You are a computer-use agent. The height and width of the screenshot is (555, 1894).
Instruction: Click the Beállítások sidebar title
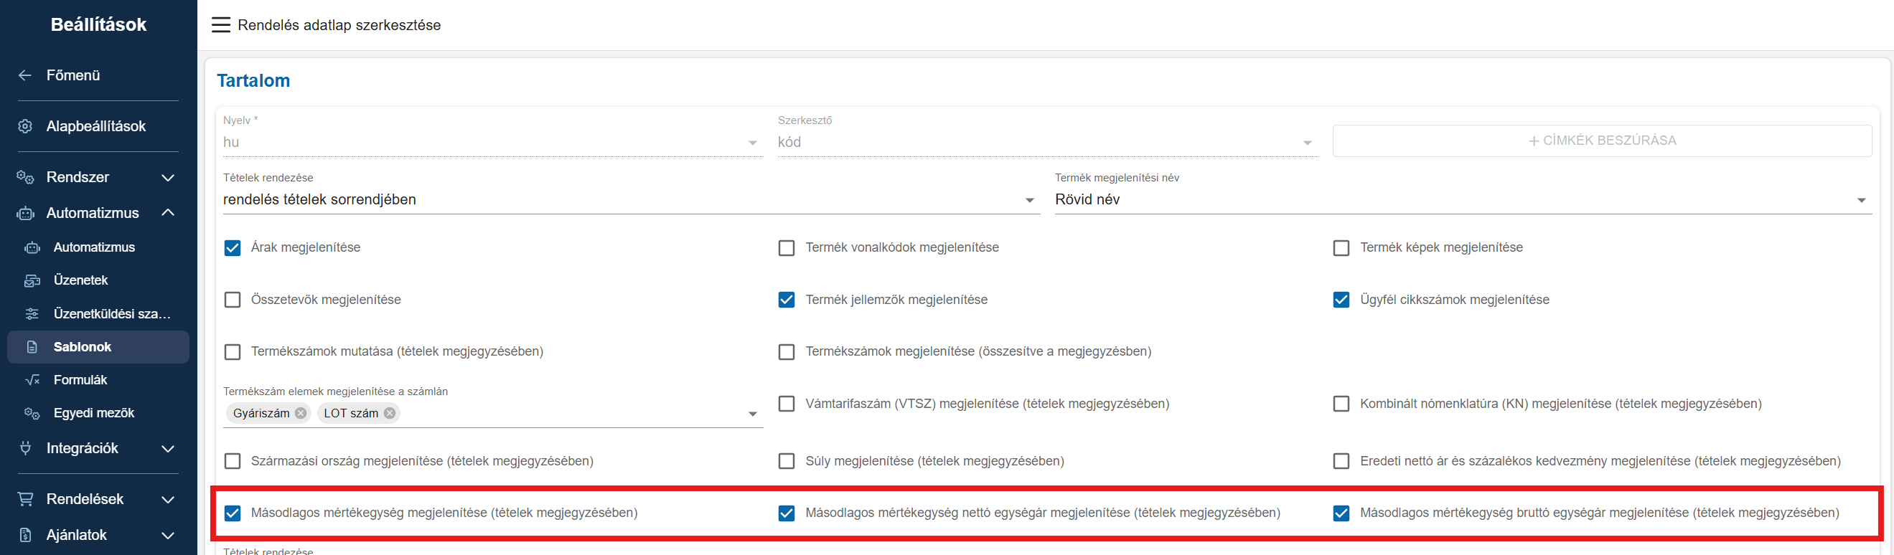pyautogui.click(x=98, y=24)
